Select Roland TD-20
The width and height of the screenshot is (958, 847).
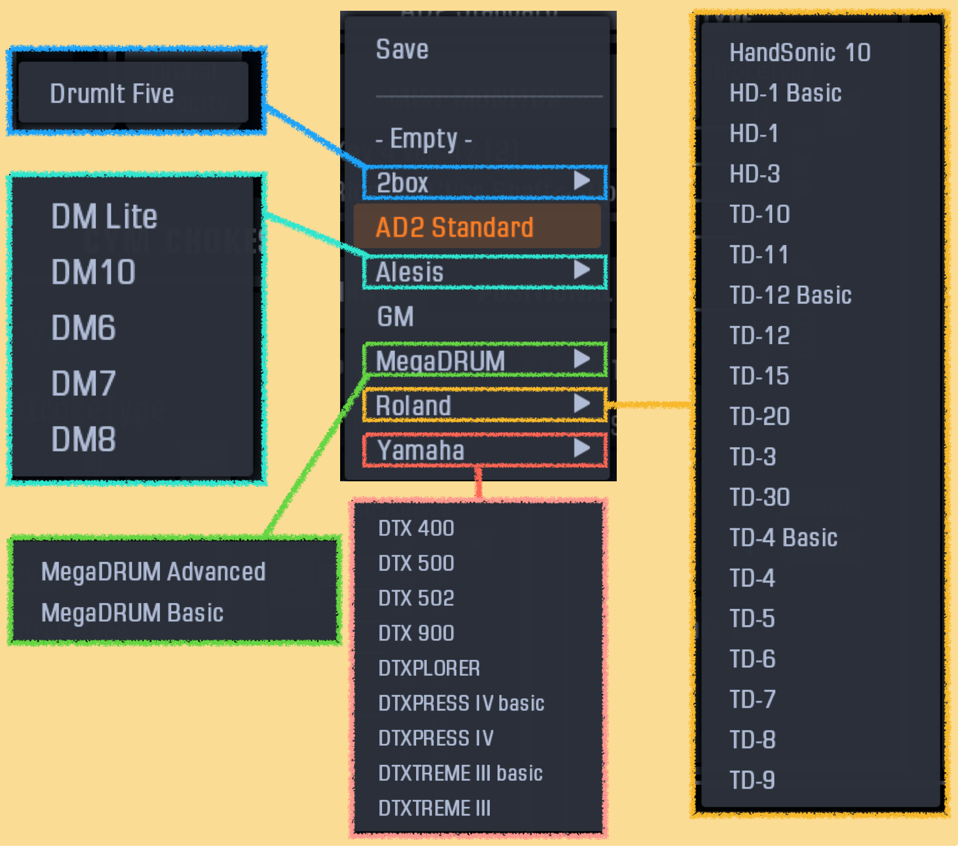[760, 417]
